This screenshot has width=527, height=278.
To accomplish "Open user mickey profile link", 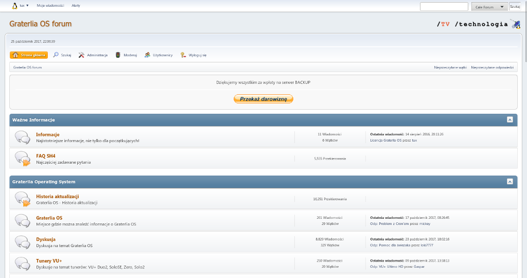I will [425, 224].
